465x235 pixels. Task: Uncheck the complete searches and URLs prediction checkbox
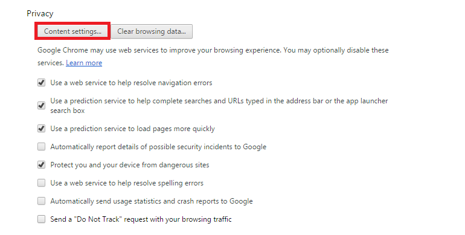[41, 105]
